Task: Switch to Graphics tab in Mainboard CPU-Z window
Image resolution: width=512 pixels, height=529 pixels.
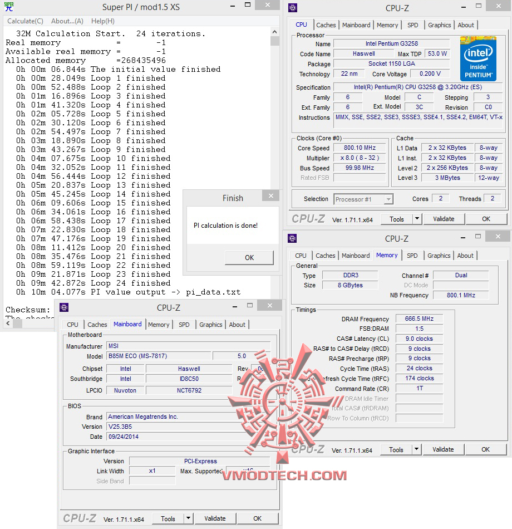Action: (210, 325)
